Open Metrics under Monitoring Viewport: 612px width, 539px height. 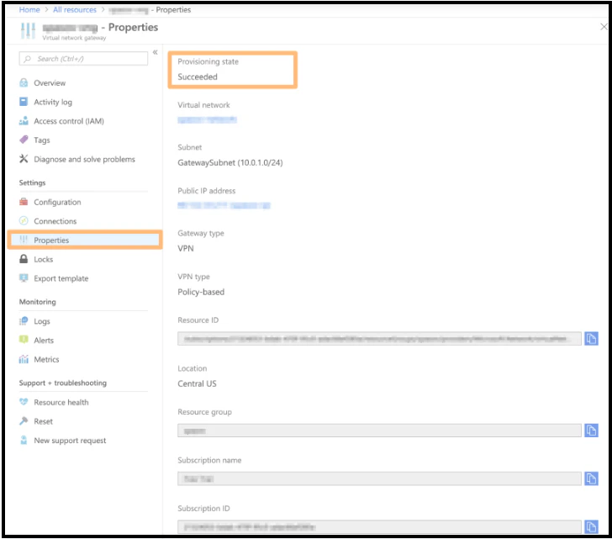point(46,359)
